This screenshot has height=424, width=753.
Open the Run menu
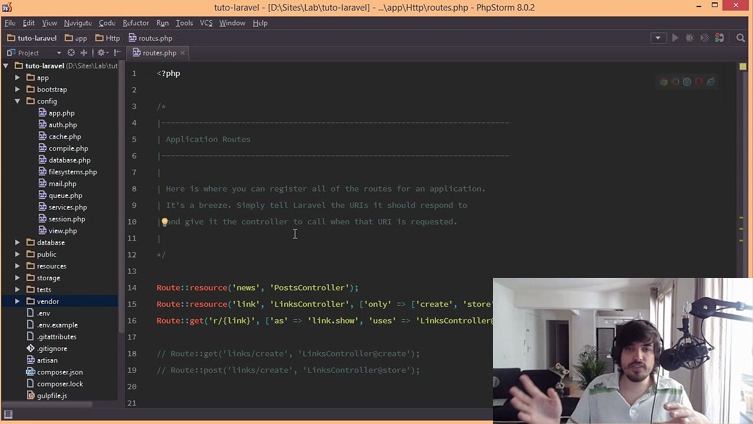coord(162,23)
